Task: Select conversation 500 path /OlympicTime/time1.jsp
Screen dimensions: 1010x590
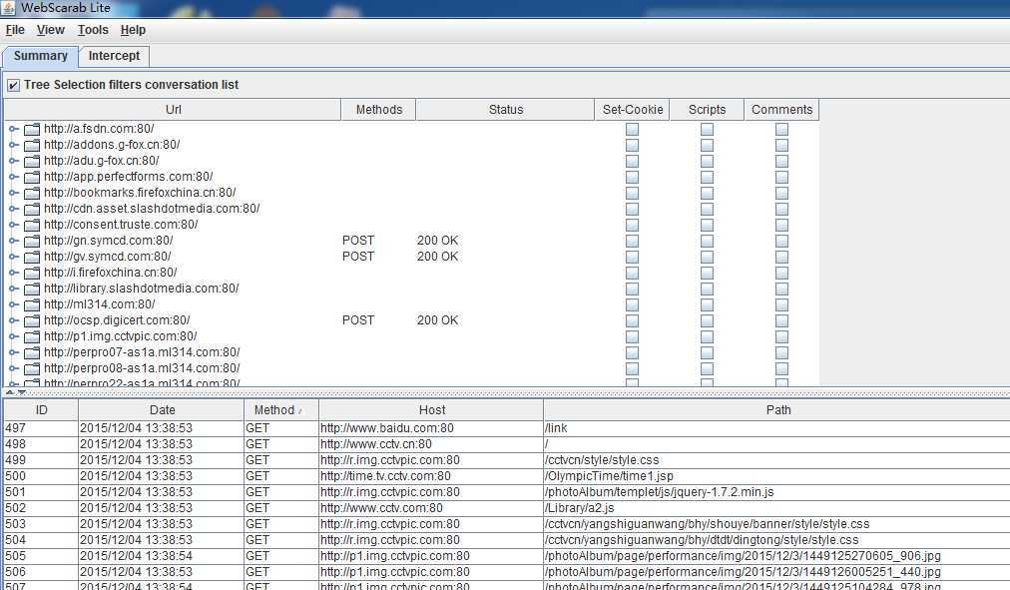Action: pyautogui.click(x=609, y=476)
